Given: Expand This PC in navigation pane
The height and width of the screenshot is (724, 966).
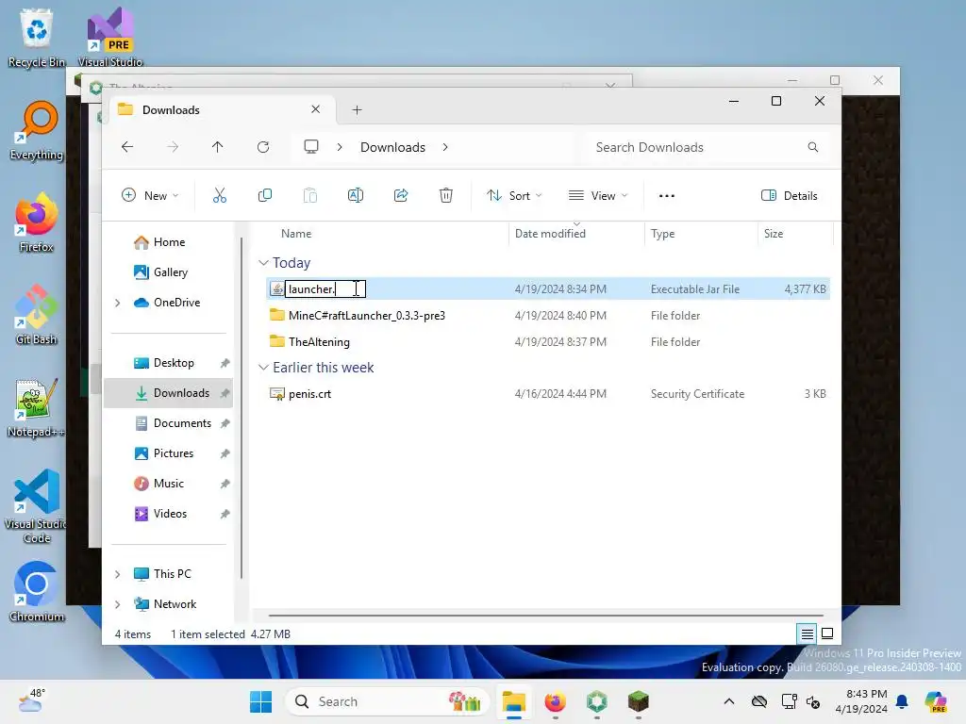Looking at the screenshot, I should coord(118,574).
